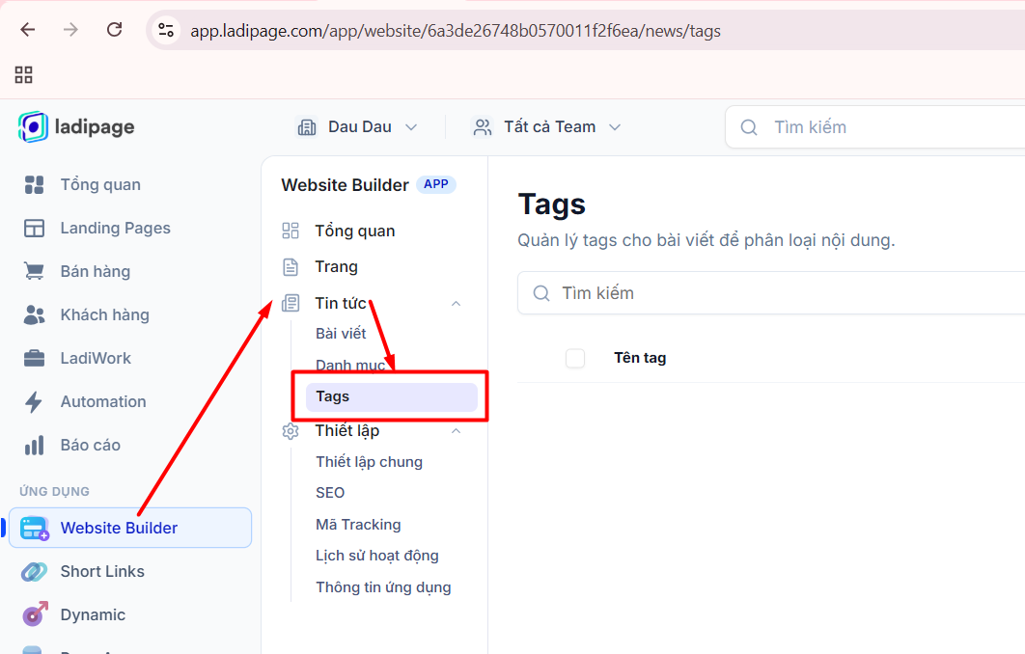Select the Tags submenu item
Screen dimensions: 1025x654
(392, 396)
